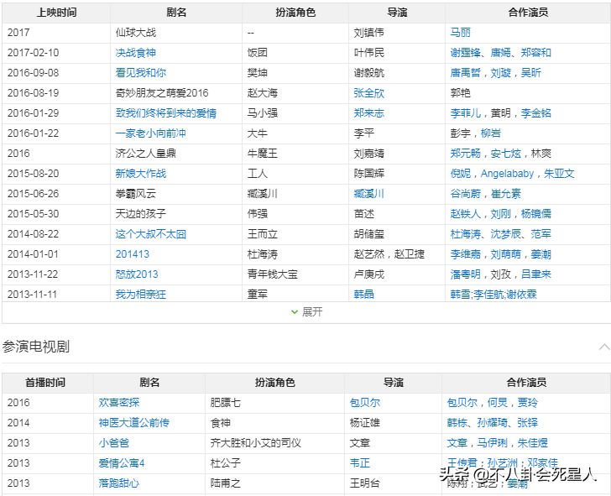611x496 pixels.
Task: Click the 上映时间 column header
Action: pyautogui.click(x=56, y=13)
